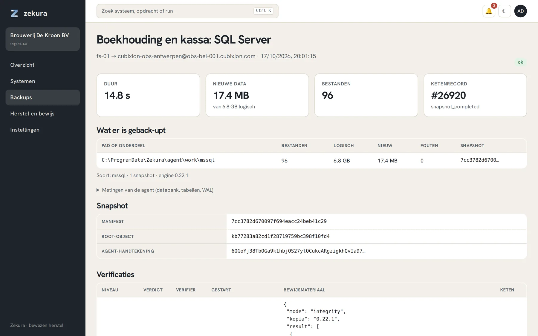538x336 pixels.
Task: Click path C:\ProgramData\Zekura\agent\work\mssql
Action: pyautogui.click(x=158, y=160)
